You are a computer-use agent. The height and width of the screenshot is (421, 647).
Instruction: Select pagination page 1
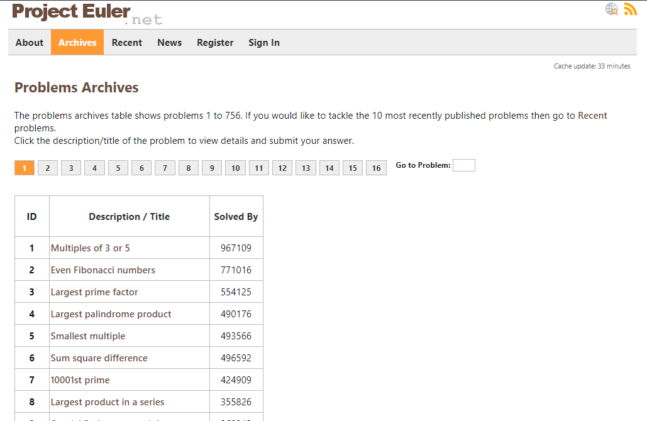25,168
